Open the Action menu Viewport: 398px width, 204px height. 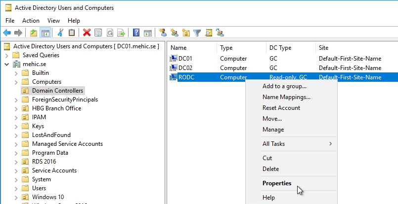[x=31, y=21]
